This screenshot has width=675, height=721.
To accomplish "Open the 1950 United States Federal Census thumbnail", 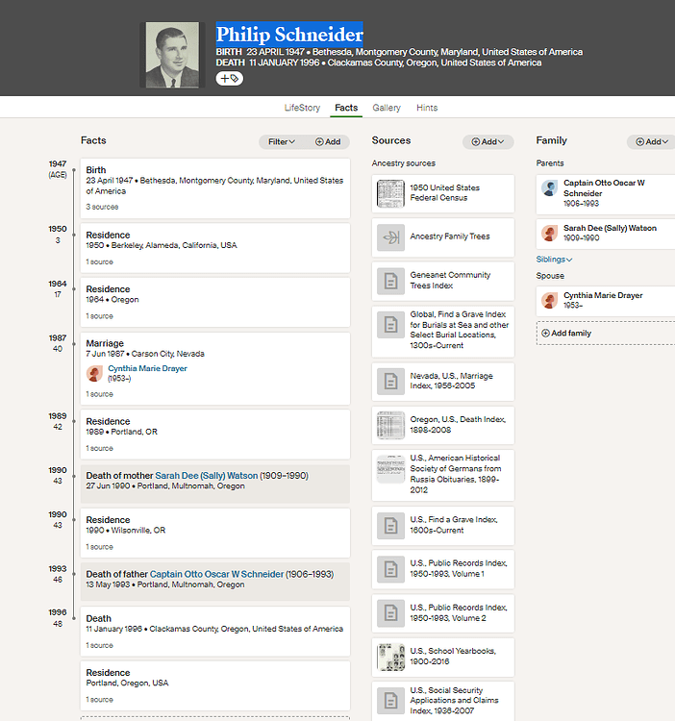I will [x=390, y=193].
